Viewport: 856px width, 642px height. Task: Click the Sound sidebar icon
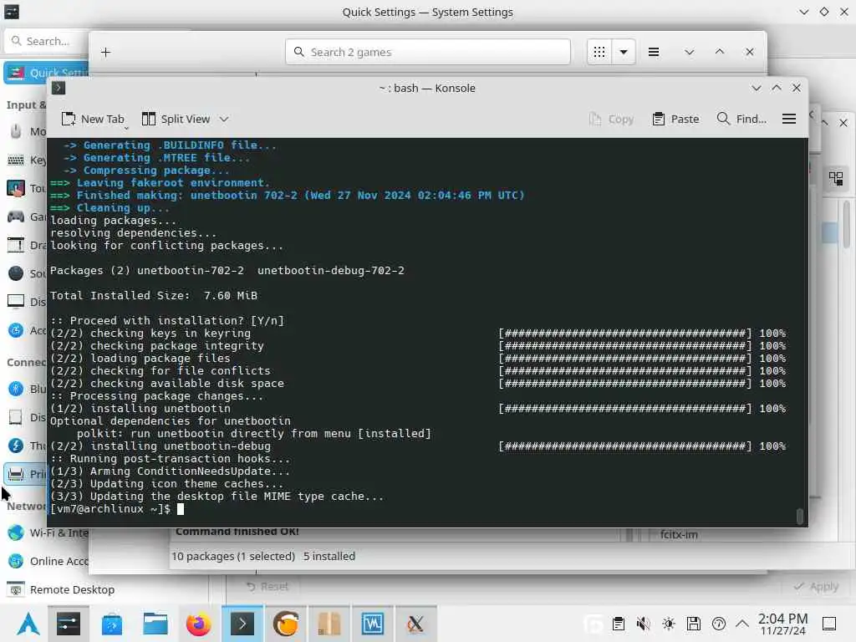16,273
